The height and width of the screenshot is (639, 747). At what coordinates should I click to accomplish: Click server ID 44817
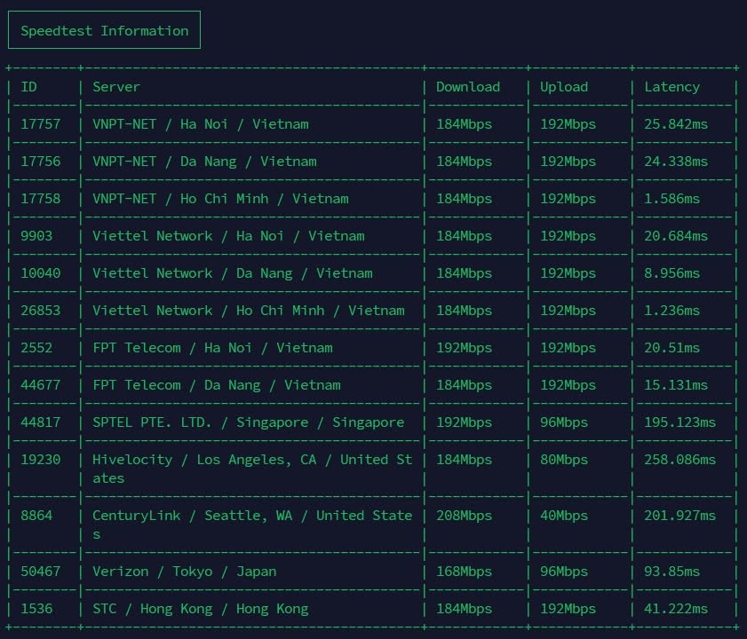coord(41,422)
